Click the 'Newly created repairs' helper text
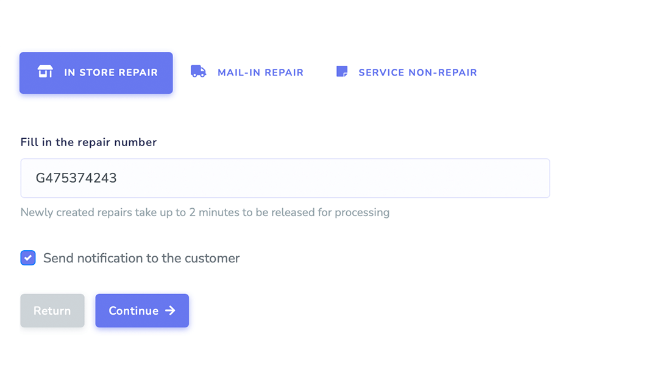 205,212
